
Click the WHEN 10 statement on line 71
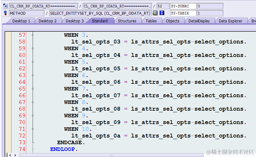pyautogui.click(x=78, y=129)
